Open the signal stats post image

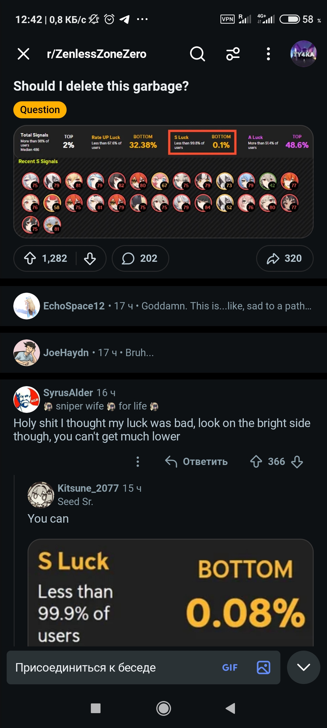point(163,182)
